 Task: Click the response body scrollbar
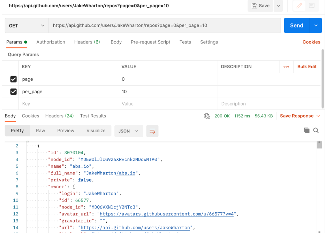tap(319, 145)
